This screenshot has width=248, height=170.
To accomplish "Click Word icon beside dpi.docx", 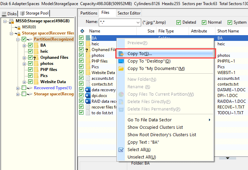I will [88, 95].
